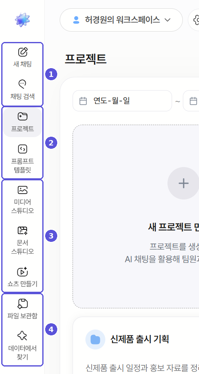Open 채팅 검색 chat search icon
This screenshot has width=199, height=374.
pyautogui.click(x=22, y=84)
